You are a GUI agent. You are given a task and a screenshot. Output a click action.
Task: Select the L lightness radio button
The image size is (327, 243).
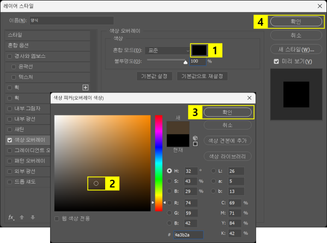tap(213, 171)
